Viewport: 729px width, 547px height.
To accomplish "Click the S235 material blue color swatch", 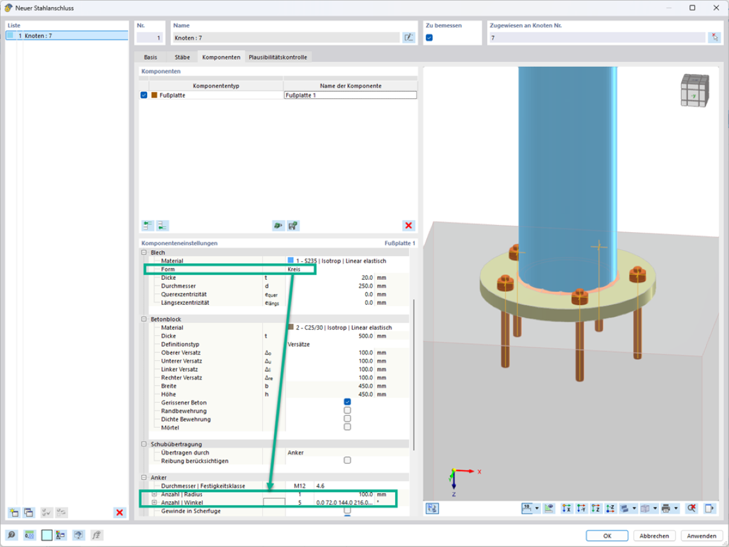I will pos(291,261).
